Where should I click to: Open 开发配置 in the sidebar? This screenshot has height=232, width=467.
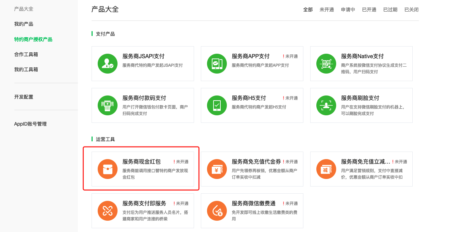pos(24,97)
